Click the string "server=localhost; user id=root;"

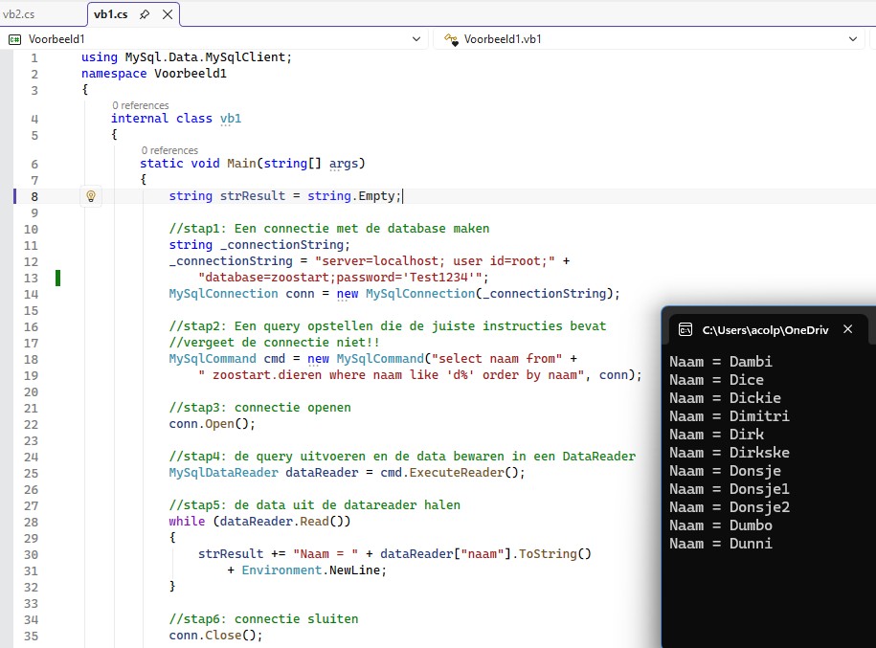click(435, 261)
